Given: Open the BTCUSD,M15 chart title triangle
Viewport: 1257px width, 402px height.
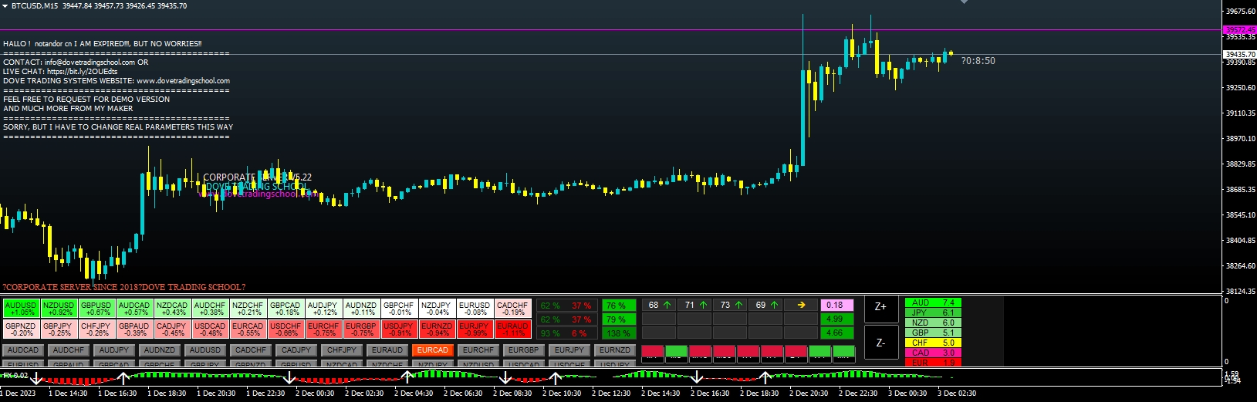Looking at the screenshot, I should pos(5,5).
